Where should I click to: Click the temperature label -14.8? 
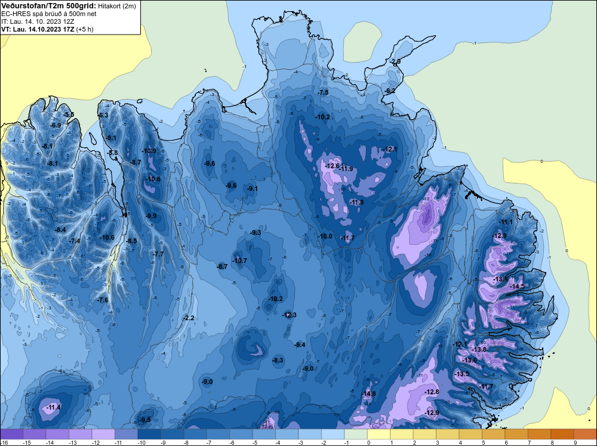(368, 394)
